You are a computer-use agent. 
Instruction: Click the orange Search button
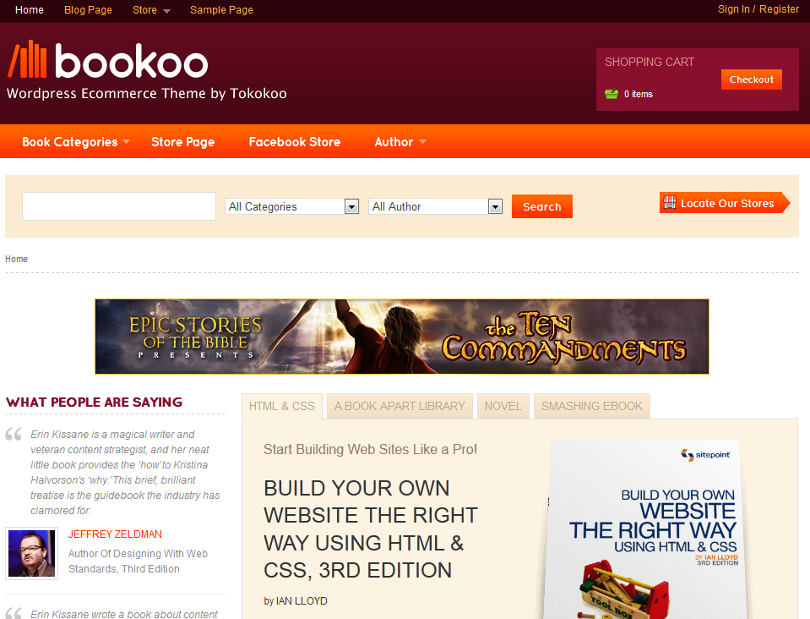[542, 206]
